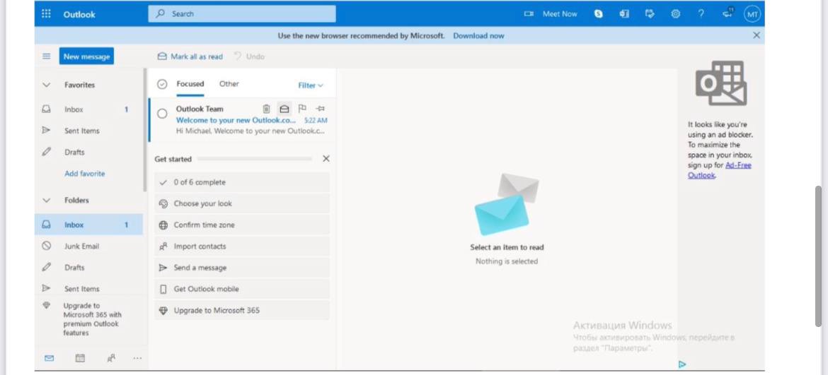Open the Choose your look step
This screenshot has width=828, height=375.
[x=242, y=203]
